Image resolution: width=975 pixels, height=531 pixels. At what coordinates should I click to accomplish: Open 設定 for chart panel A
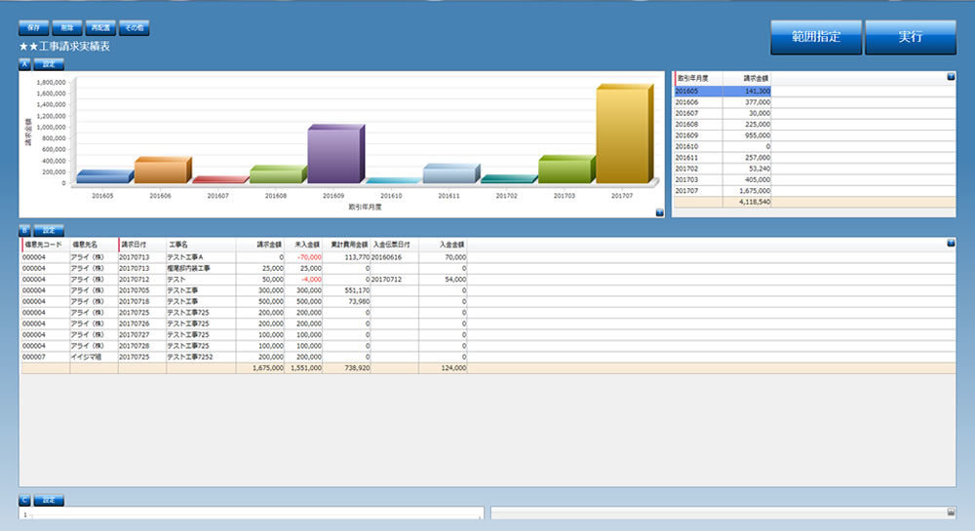[49, 64]
